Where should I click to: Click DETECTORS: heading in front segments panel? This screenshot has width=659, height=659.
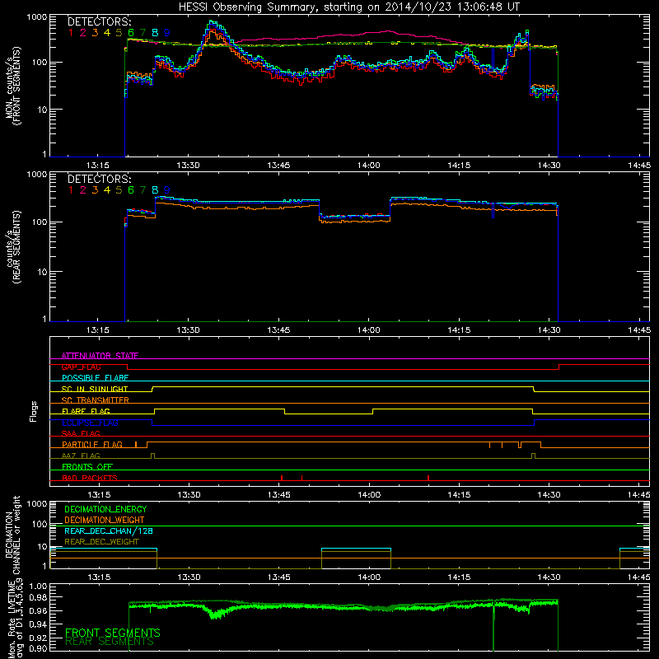click(x=100, y=22)
